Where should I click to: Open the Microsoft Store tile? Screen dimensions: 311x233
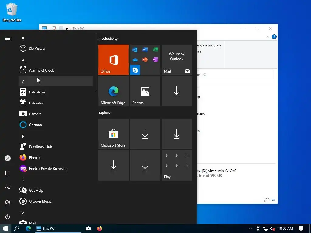114,134
